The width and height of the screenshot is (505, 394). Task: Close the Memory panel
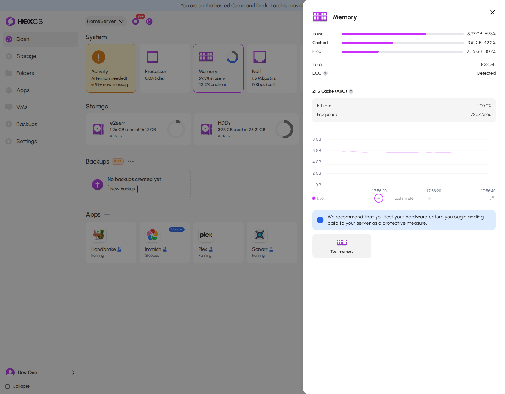pos(492,12)
